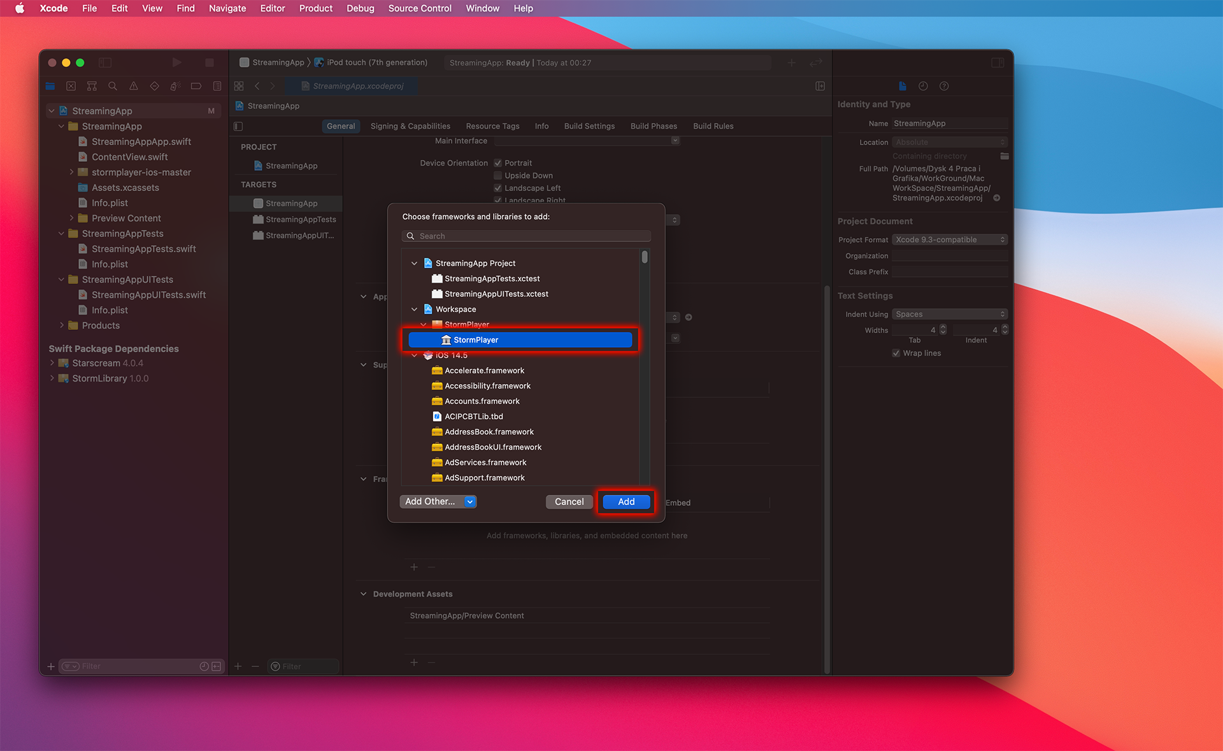This screenshot has height=751, width=1223.
Task: Click the add editor split icon
Action: click(820, 86)
